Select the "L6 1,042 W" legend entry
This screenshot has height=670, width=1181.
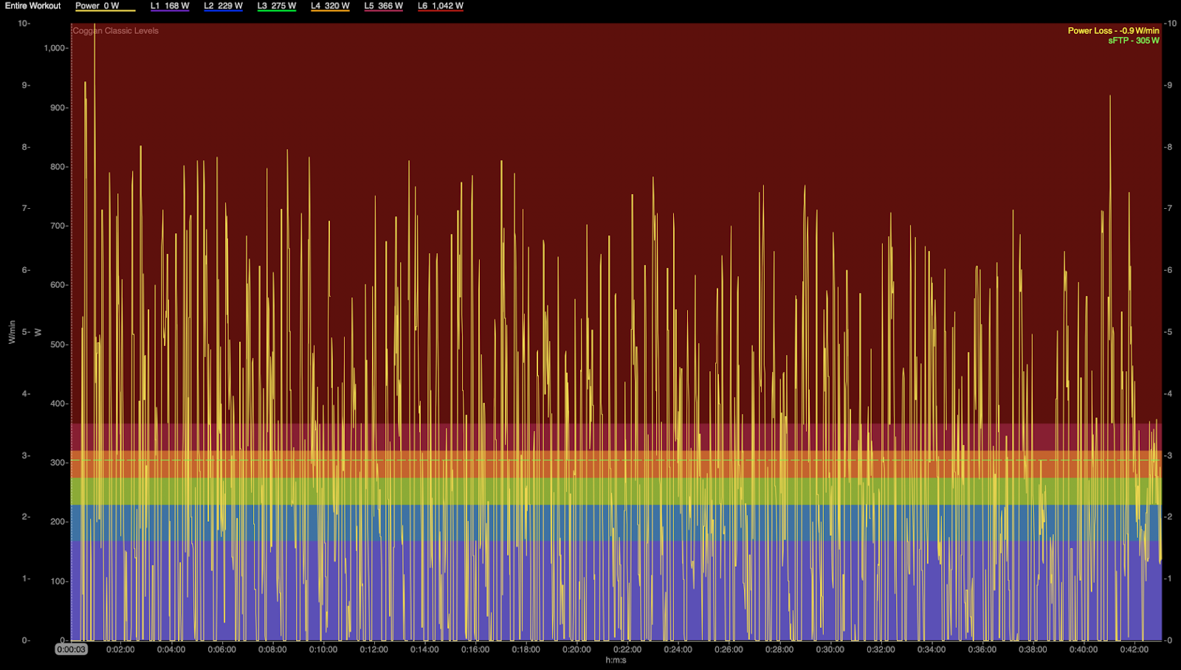tap(441, 6)
